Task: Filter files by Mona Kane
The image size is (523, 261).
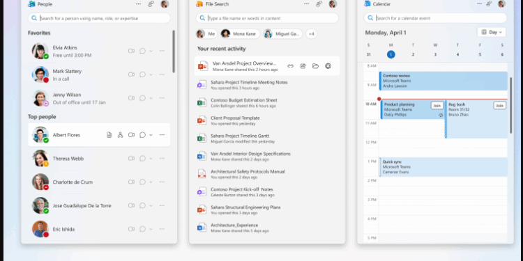Action: (x=240, y=33)
